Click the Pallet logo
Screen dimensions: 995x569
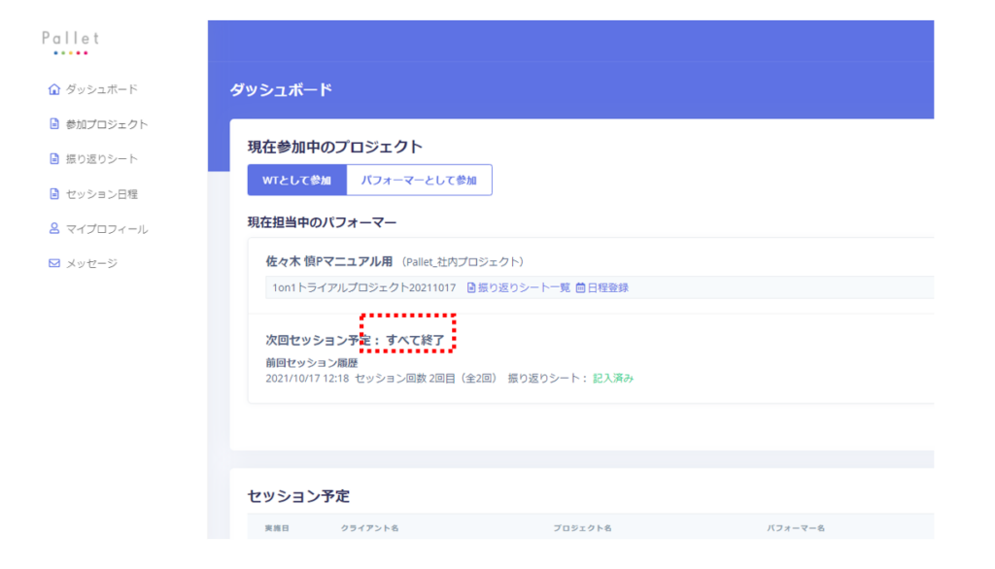[70, 43]
